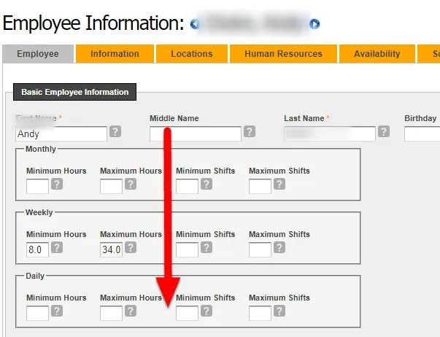Open the Locations tab
The image size is (440, 337).
click(x=192, y=53)
